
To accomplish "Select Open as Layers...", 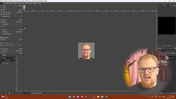I will click(x=12, y=12).
